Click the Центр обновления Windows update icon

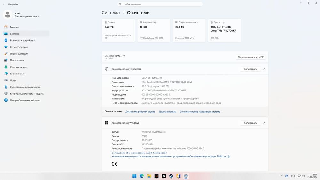(6, 100)
